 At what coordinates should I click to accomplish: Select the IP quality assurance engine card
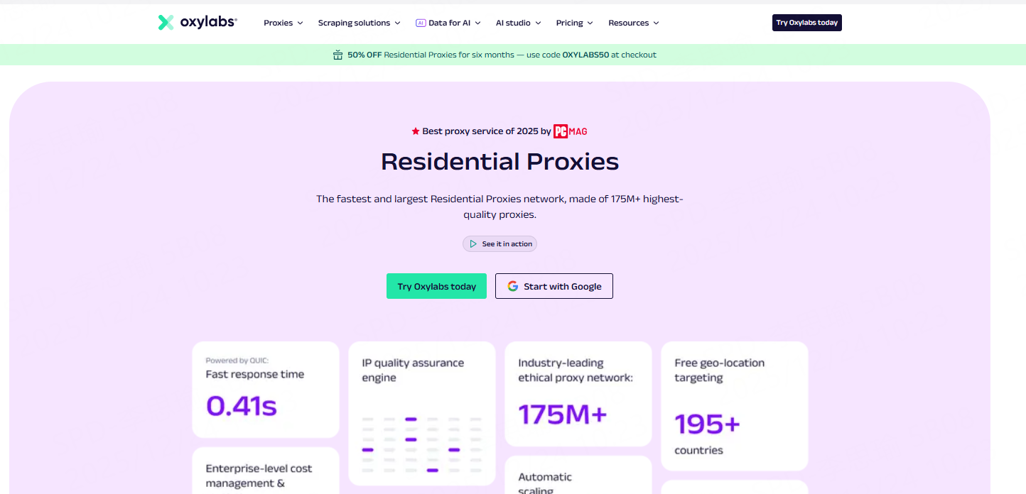[421, 413]
